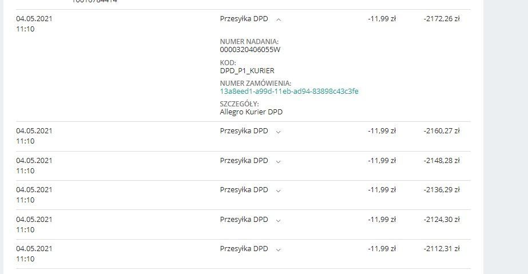
Task: Click the -2172,26 zł balance value
Action: point(442,19)
